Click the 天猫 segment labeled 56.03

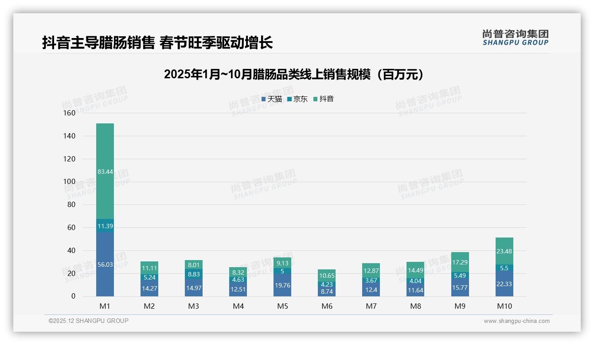(x=105, y=264)
